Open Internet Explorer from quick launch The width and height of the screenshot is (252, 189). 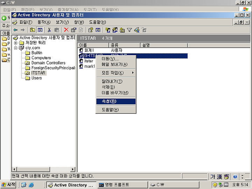coord(31,185)
